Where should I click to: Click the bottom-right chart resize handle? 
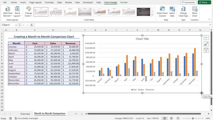click(202, 93)
